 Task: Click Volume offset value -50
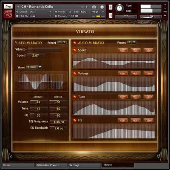[58, 102]
